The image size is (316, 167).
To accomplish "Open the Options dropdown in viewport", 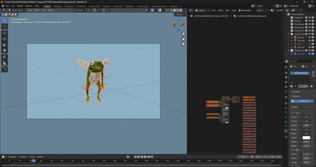I will tap(181, 14).
